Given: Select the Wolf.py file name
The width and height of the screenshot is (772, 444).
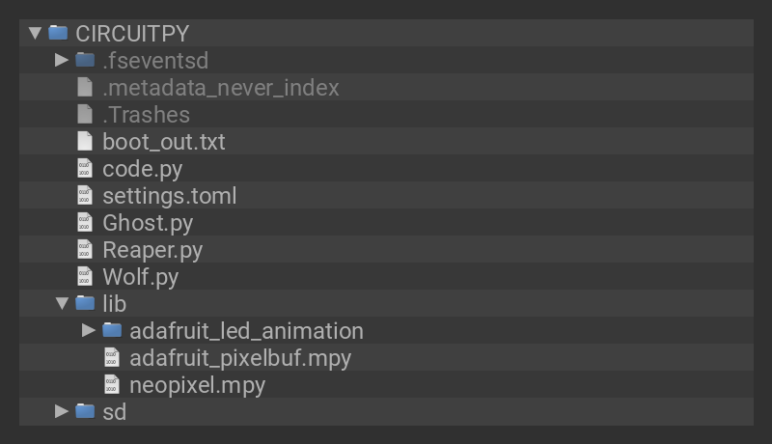Looking at the screenshot, I should [141, 277].
